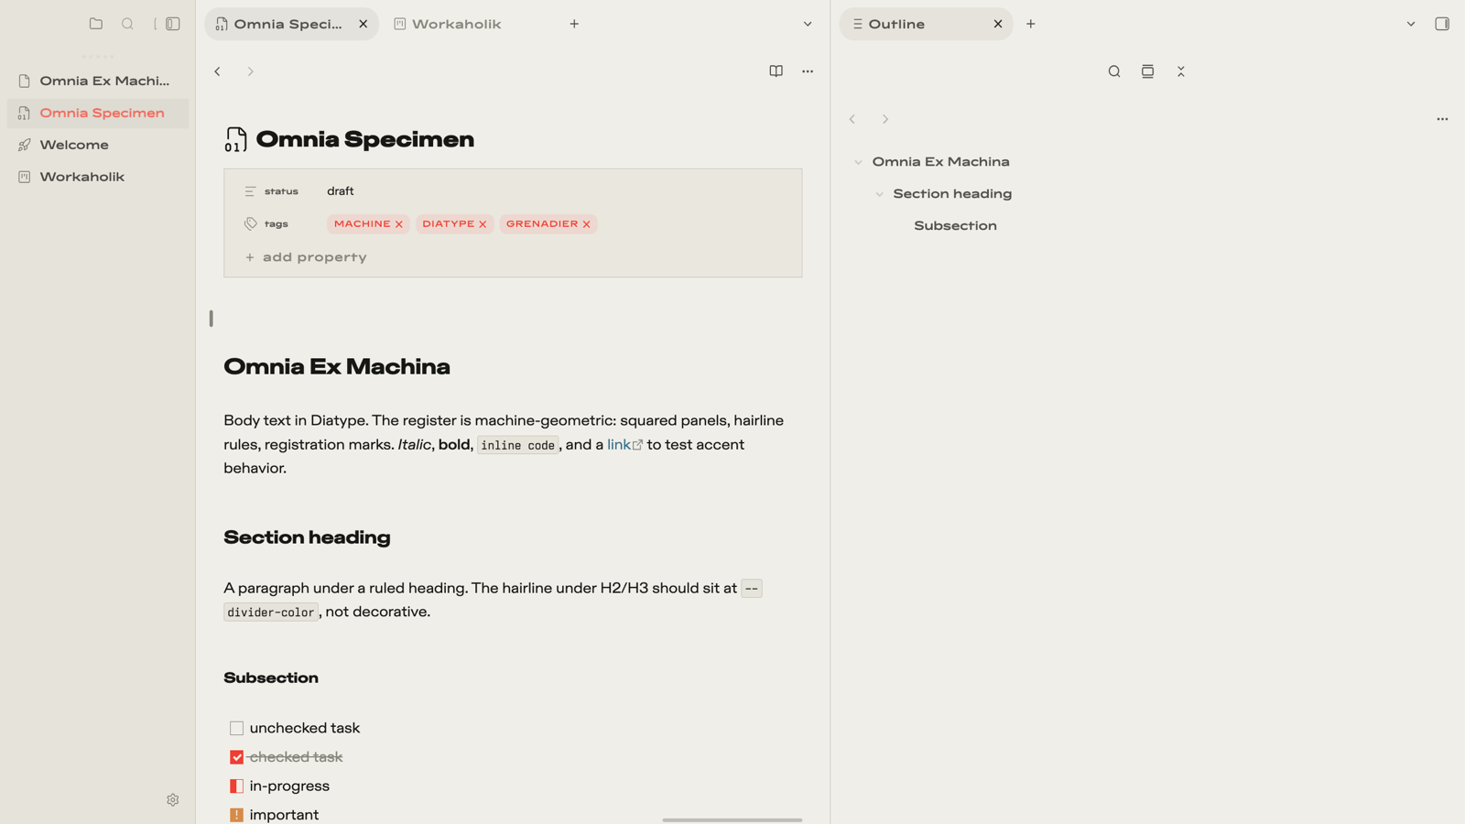Click the note icon beside the Omnia Specimen title
Viewport: 1465px width, 824px height.
pyautogui.click(x=235, y=139)
